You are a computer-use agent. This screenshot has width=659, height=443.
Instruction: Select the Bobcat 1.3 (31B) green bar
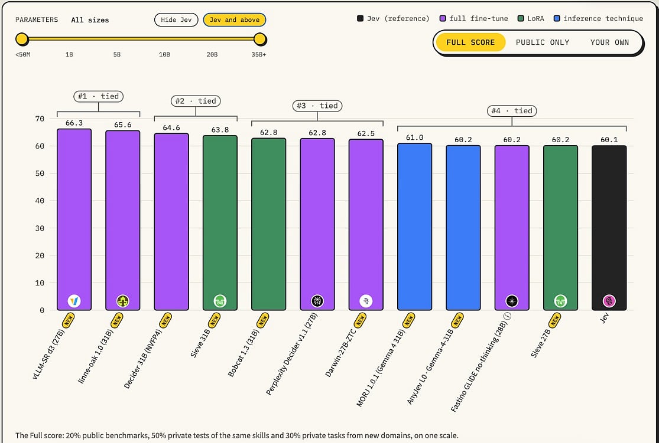pyautogui.click(x=268, y=224)
